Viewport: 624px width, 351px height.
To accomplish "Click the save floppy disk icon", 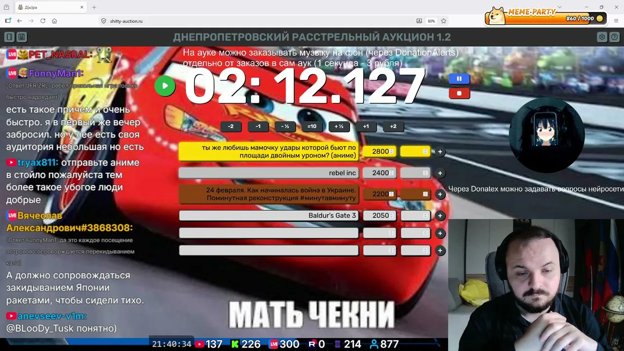I will click(x=21, y=37).
